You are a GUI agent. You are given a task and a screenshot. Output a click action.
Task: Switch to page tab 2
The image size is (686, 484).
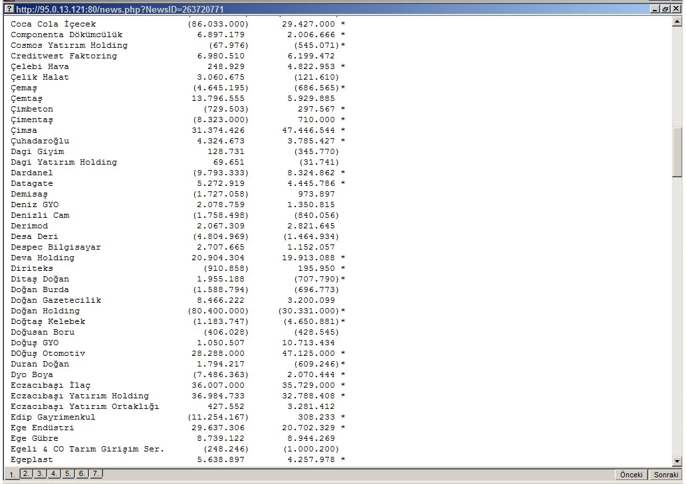pyautogui.click(x=26, y=473)
